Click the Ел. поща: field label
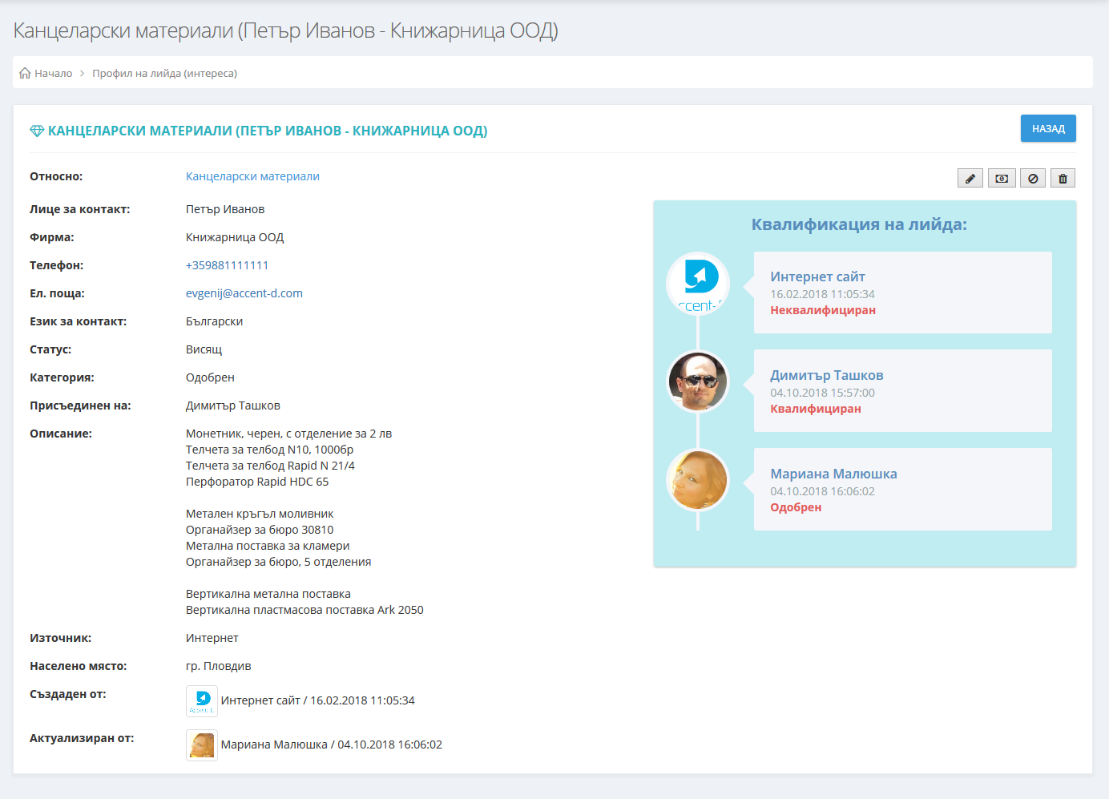 pos(57,293)
